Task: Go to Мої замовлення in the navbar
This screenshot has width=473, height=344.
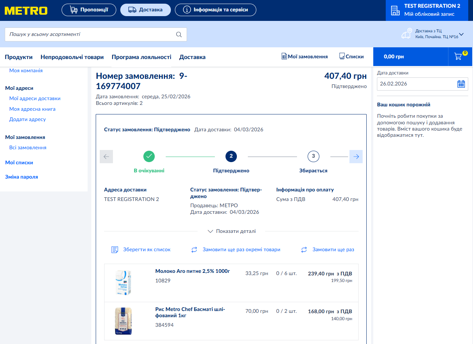Action: [305, 56]
